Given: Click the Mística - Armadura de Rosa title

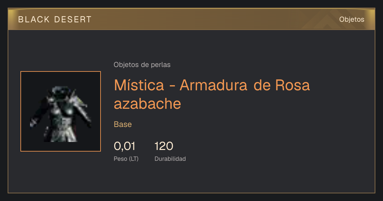Looking at the screenshot, I should [x=212, y=94].
